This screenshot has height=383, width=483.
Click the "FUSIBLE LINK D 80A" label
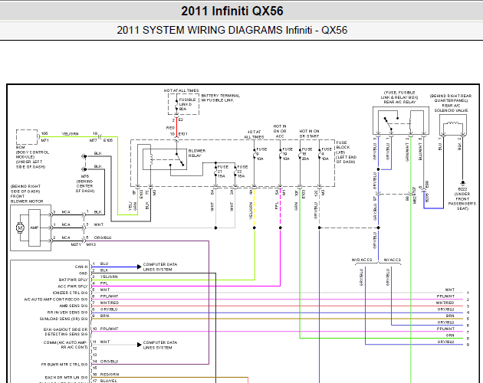pos(187,104)
